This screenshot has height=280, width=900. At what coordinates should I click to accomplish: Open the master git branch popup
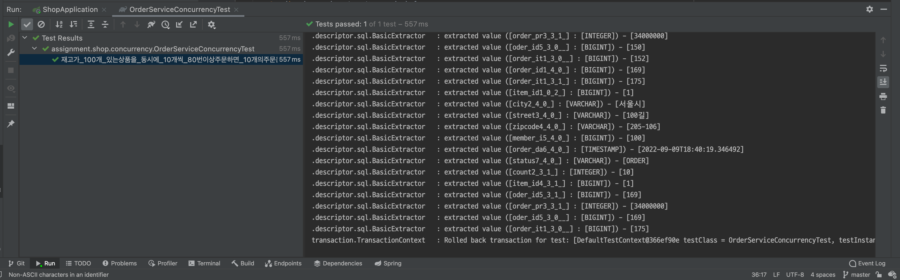tap(856, 275)
